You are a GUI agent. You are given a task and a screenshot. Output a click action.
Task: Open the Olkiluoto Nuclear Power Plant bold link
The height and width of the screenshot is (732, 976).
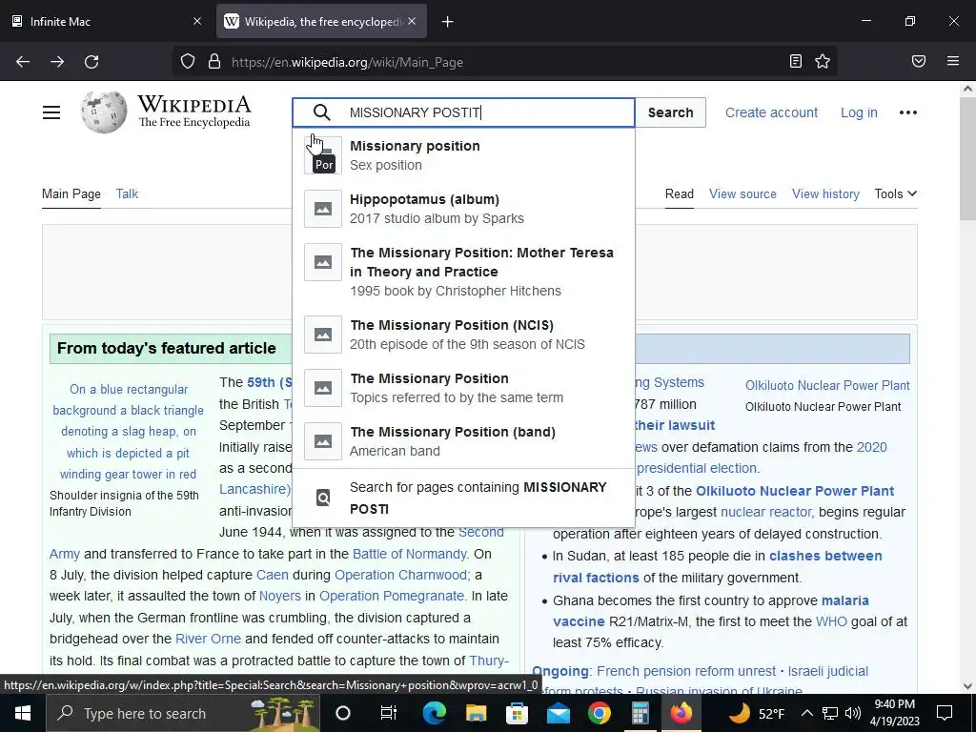pos(795,491)
